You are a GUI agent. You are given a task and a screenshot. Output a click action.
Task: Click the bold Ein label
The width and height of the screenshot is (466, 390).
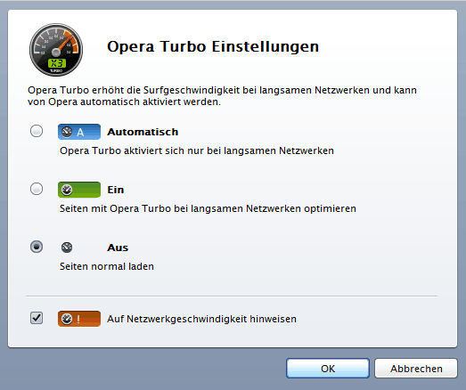(116, 190)
